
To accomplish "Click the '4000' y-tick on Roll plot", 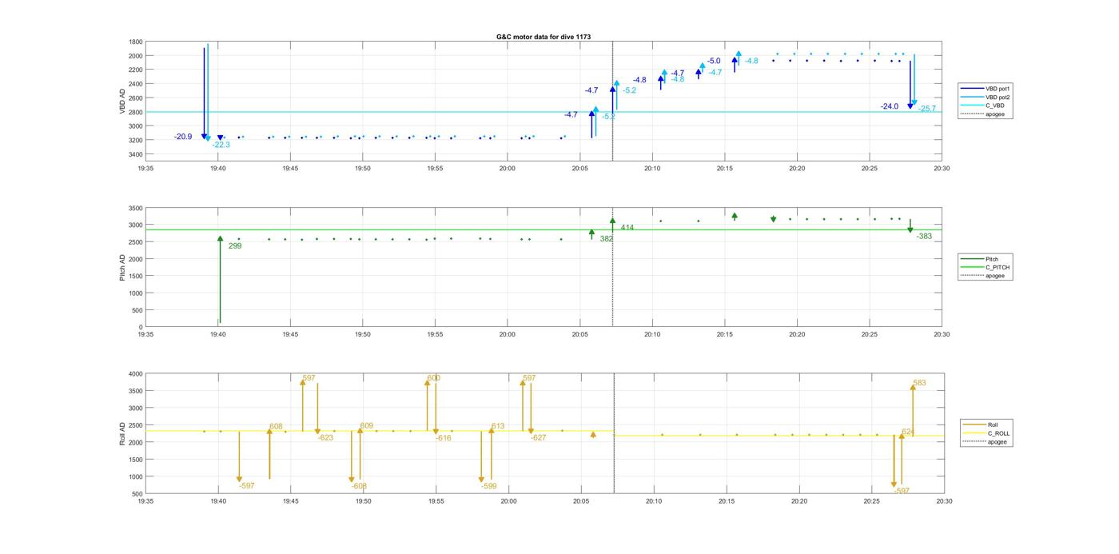I will click(136, 374).
